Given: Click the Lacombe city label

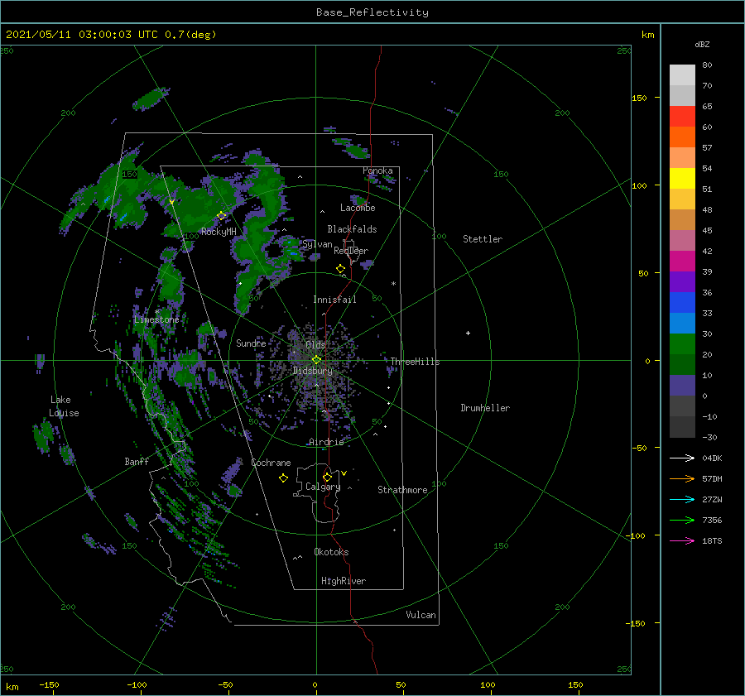Looking at the screenshot, I should [x=358, y=208].
